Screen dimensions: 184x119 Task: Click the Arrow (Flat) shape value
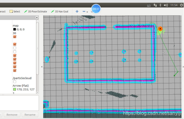click(21, 86)
